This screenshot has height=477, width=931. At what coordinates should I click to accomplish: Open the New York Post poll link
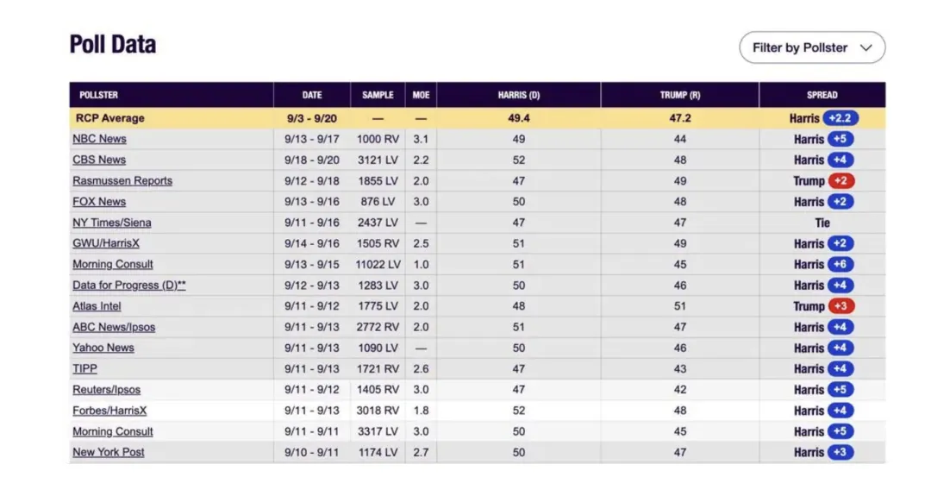[109, 452]
